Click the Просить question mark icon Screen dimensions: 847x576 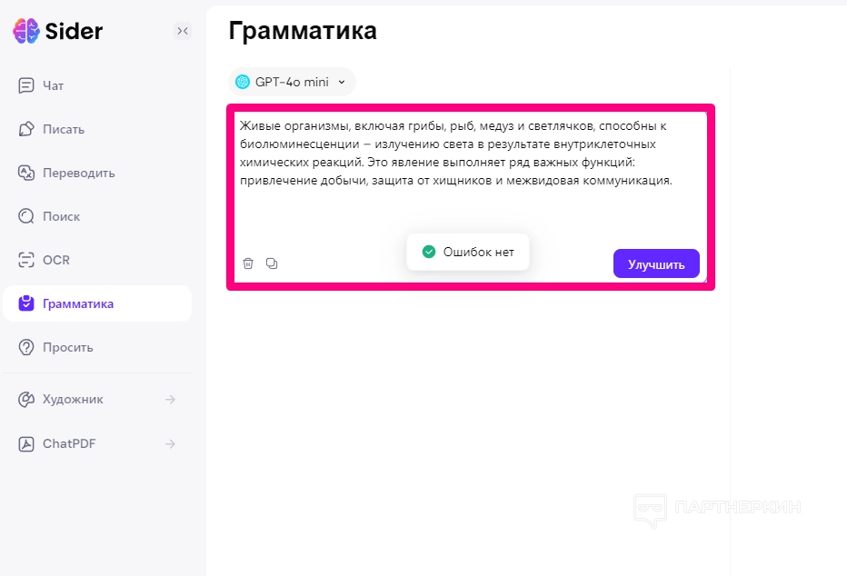(26, 347)
